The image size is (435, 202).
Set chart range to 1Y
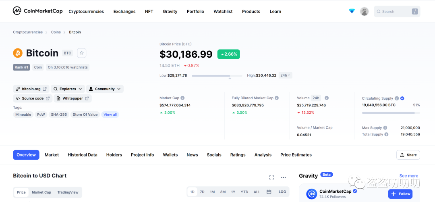pos(233,192)
